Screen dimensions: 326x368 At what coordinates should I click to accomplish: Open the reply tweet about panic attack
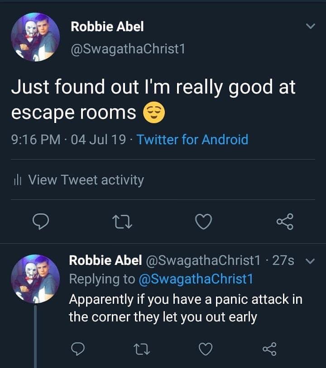pyautogui.click(x=185, y=308)
